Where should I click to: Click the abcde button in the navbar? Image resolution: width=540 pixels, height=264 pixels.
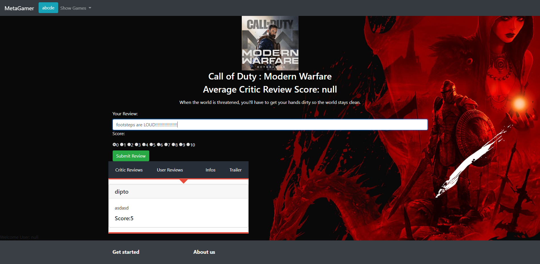pyautogui.click(x=48, y=8)
